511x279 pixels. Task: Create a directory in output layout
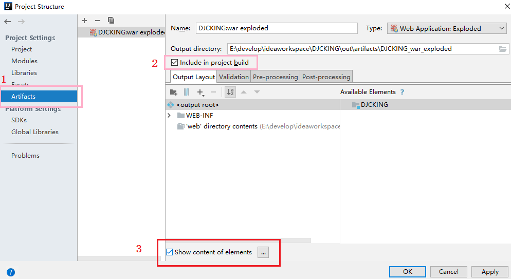[x=174, y=92]
